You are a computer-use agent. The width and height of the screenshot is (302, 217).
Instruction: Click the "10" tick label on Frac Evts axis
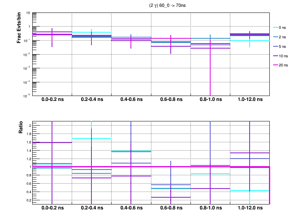point(29,13)
